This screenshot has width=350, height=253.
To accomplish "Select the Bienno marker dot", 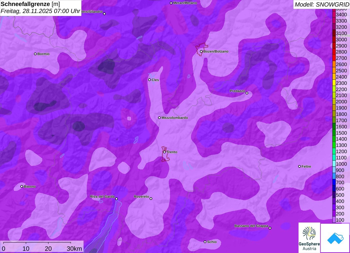I will (x=22, y=186).
